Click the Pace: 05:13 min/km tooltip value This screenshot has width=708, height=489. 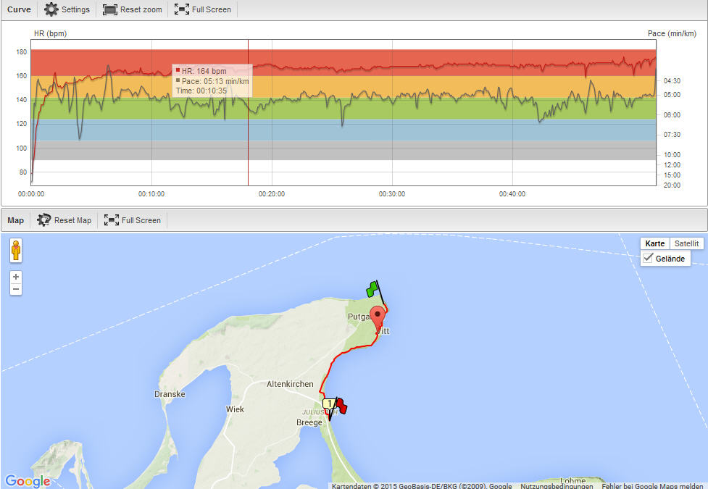coord(215,81)
